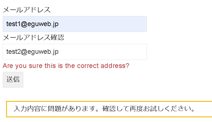Focus the メールアドレス確認 input field
Image resolution: width=212 pixels, height=122 pixels.
coord(75,52)
